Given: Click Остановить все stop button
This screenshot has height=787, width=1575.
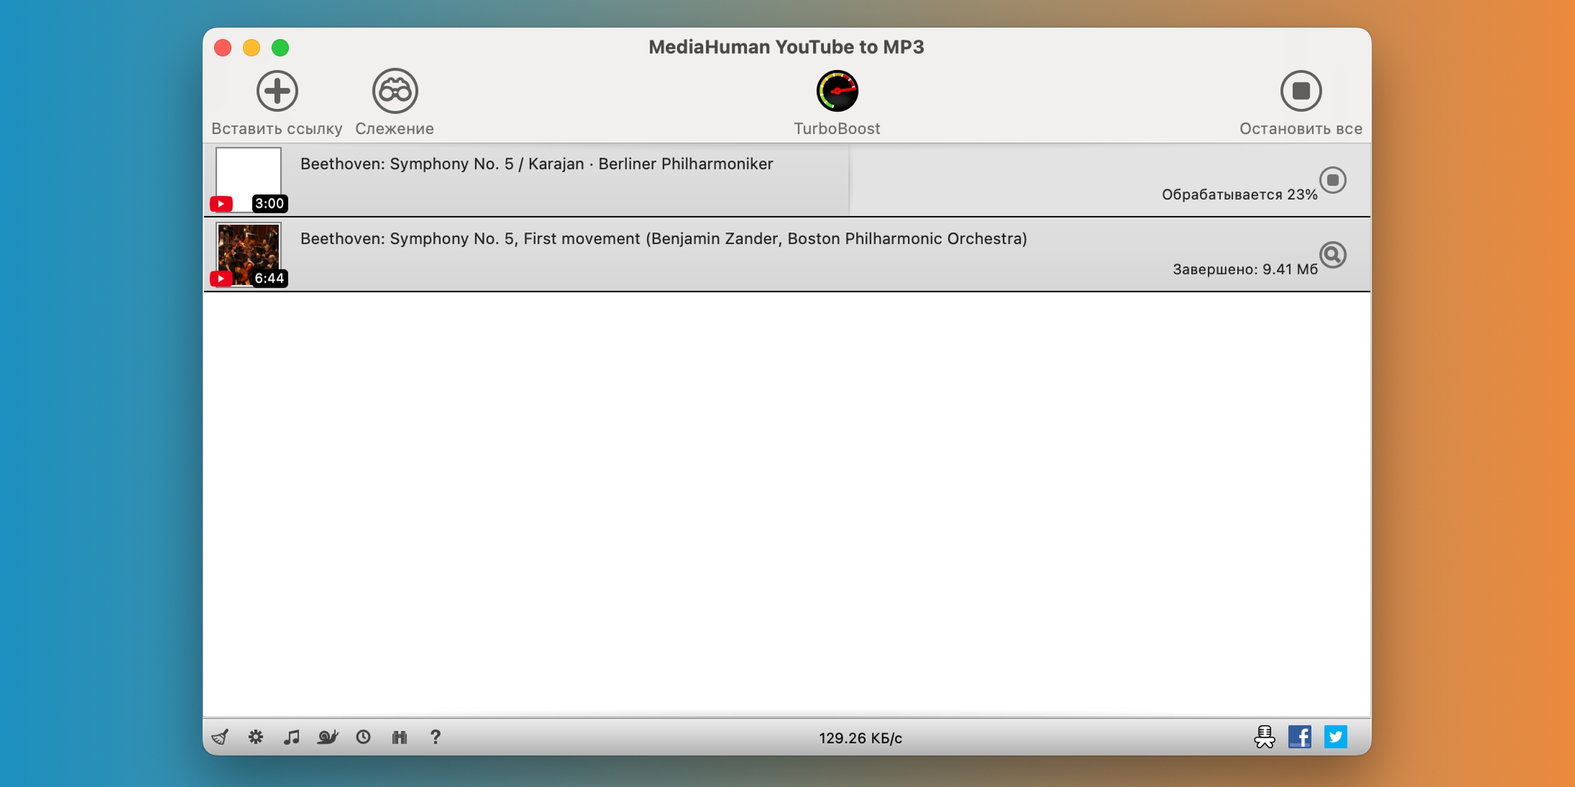Looking at the screenshot, I should (x=1300, y=91).
